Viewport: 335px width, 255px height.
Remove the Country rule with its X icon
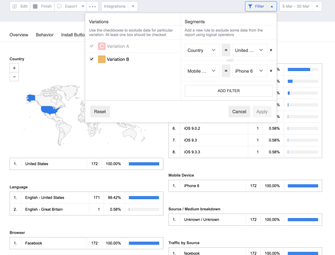[x=271, y=50]
